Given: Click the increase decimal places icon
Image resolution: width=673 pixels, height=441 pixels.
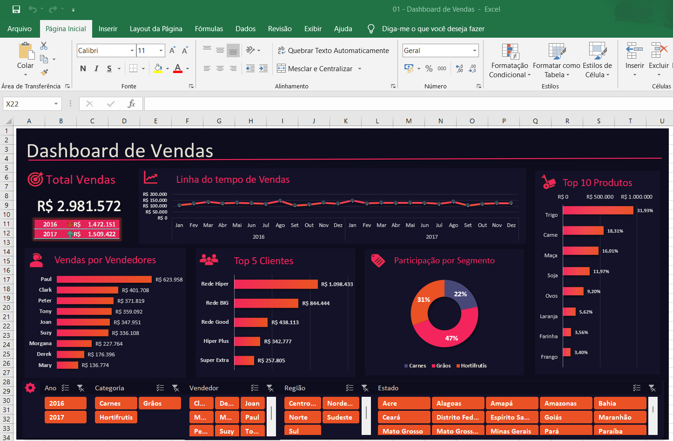Looking at the screenshot, I should [x=459, y=68].
